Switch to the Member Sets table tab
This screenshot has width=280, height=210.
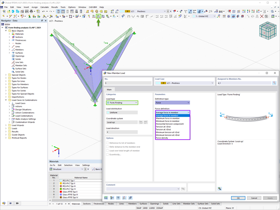(x=189, y=204)
